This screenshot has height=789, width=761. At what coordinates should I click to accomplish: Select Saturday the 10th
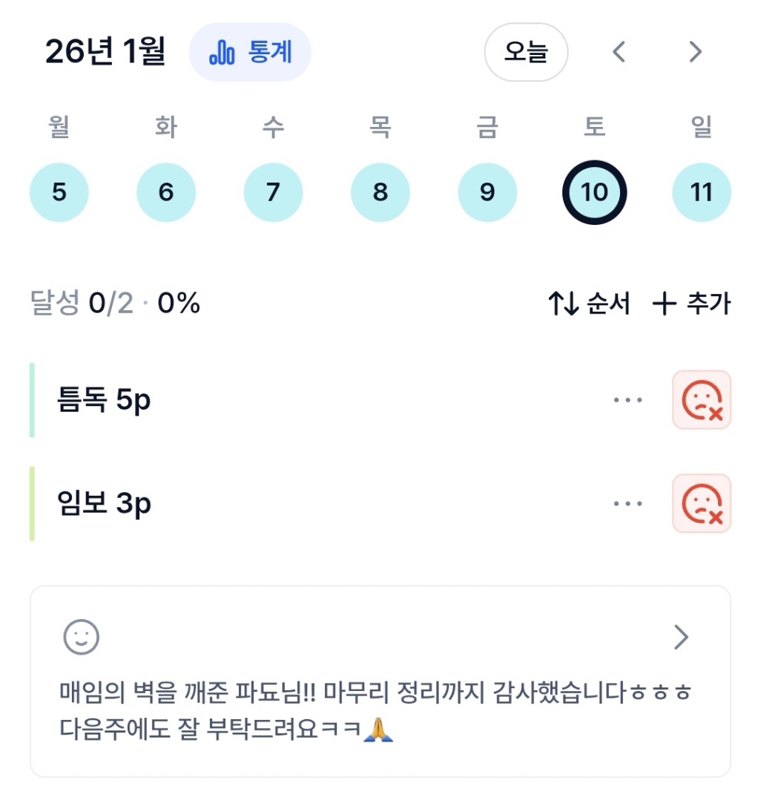pyautogui.click(x=594, y=193)
